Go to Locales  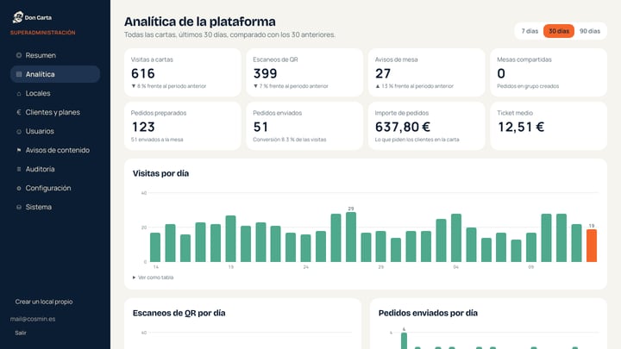click(x=55, y=93)
